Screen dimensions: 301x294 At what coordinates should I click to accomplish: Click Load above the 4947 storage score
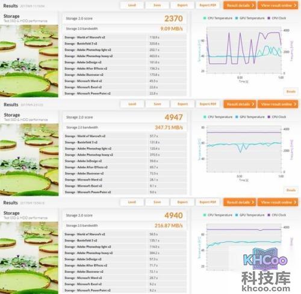132,104
